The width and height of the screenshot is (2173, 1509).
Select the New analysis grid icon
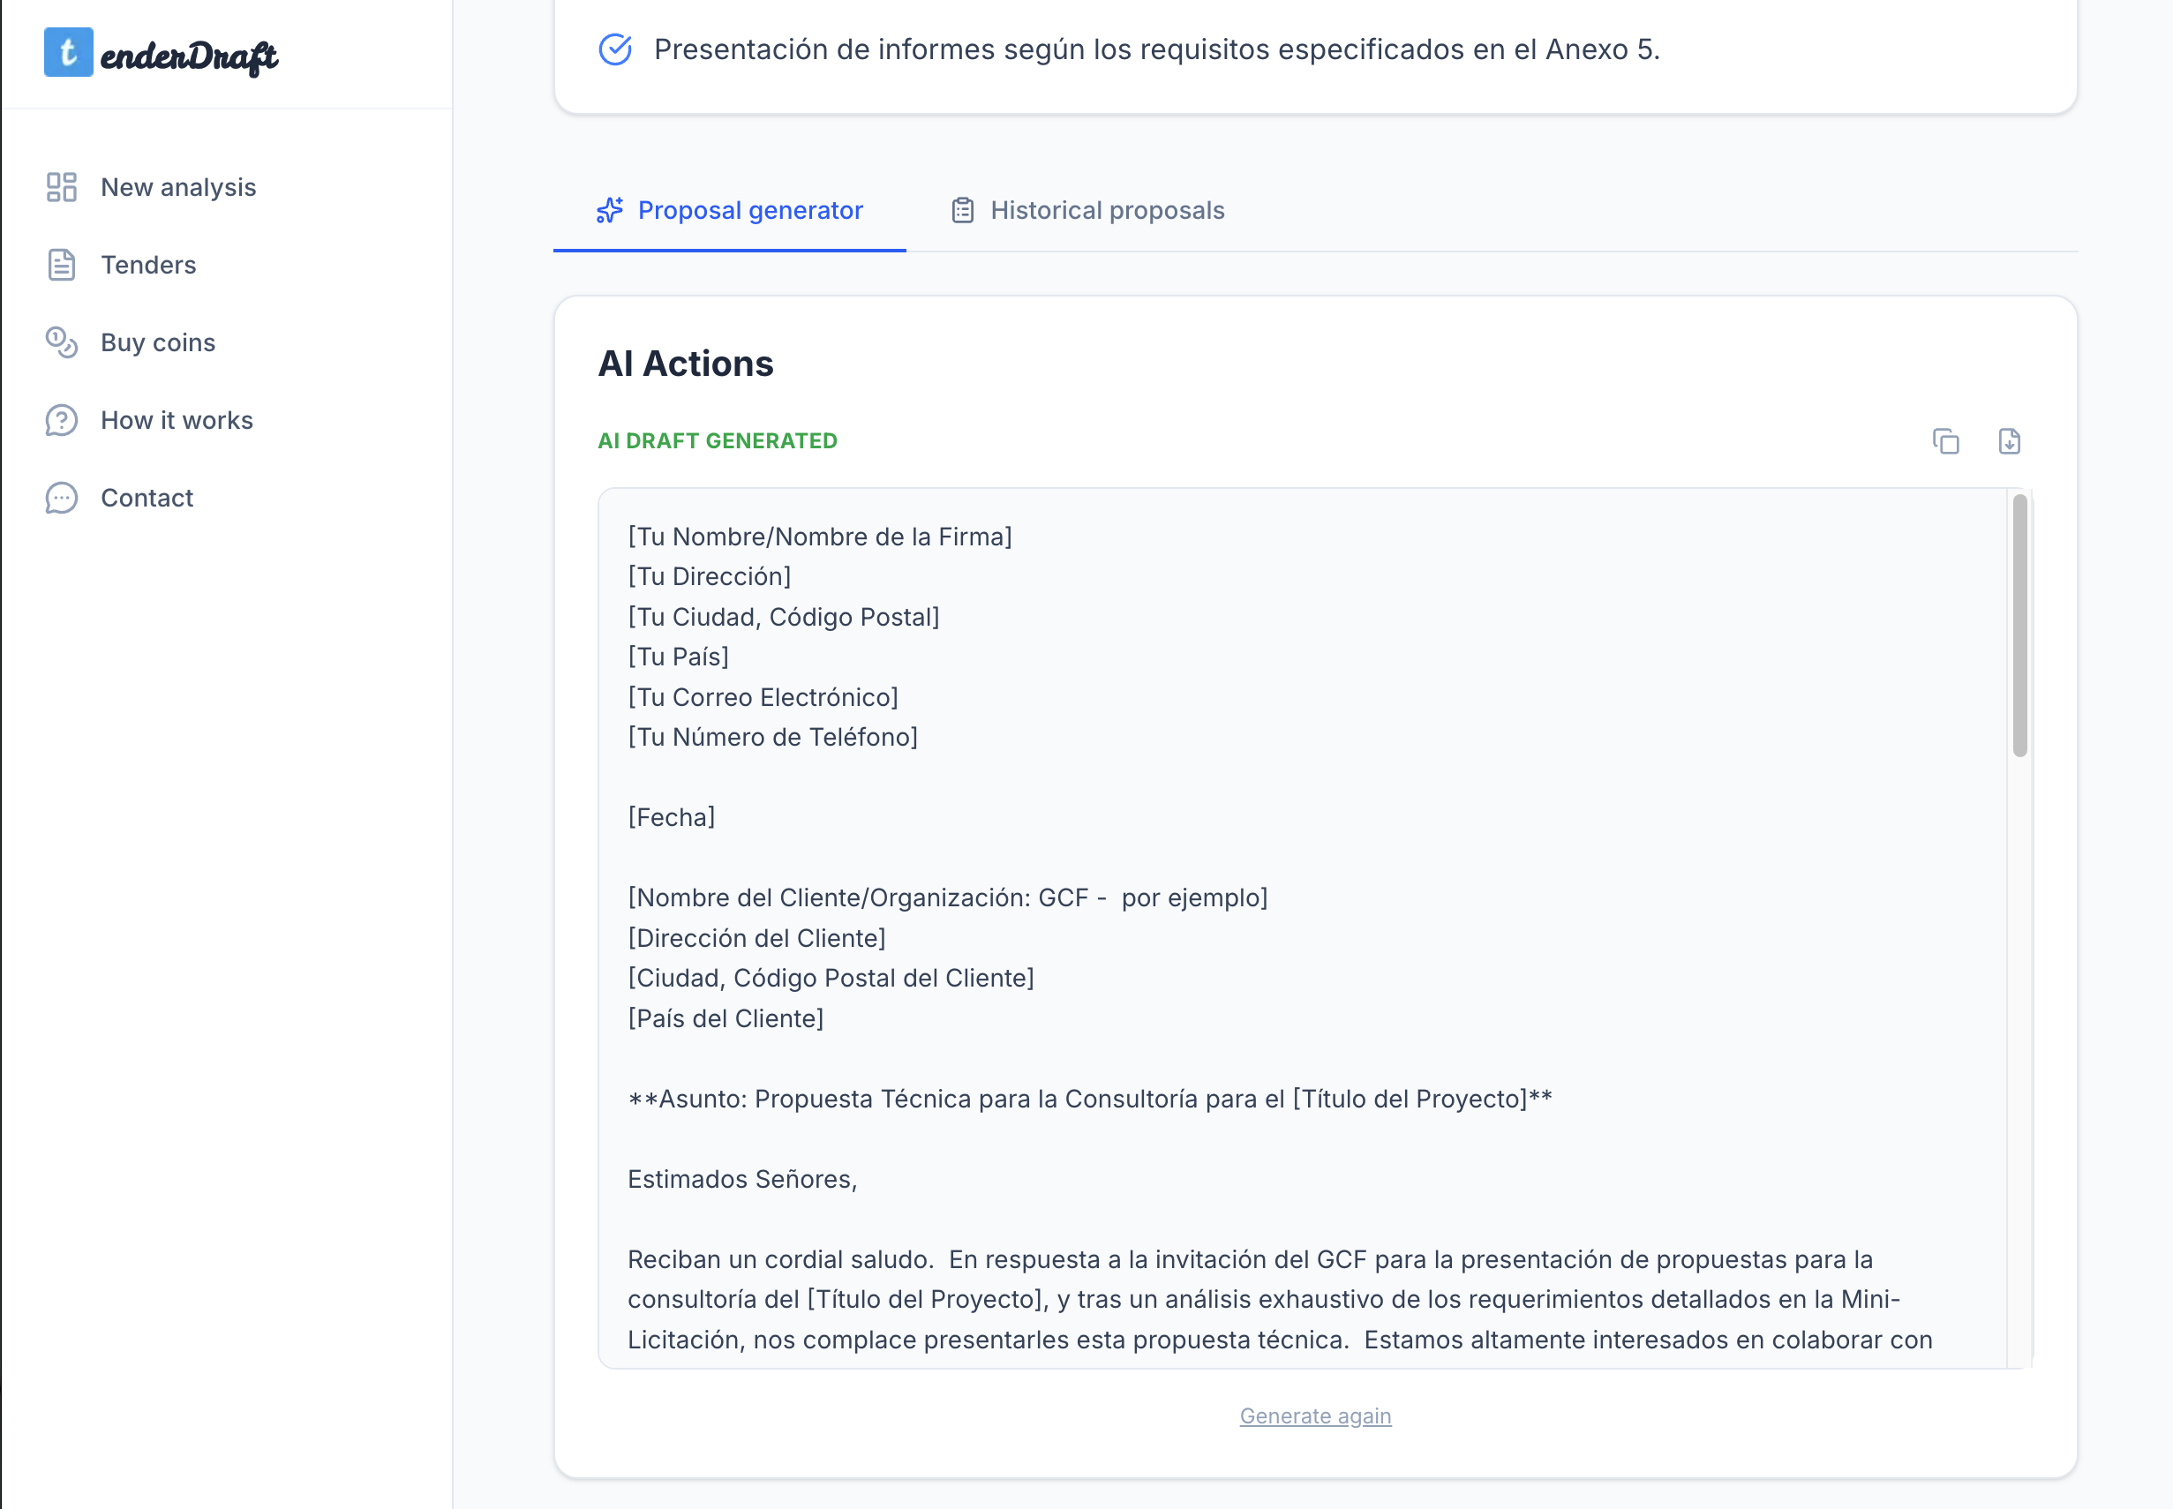(x=62, y=187)
